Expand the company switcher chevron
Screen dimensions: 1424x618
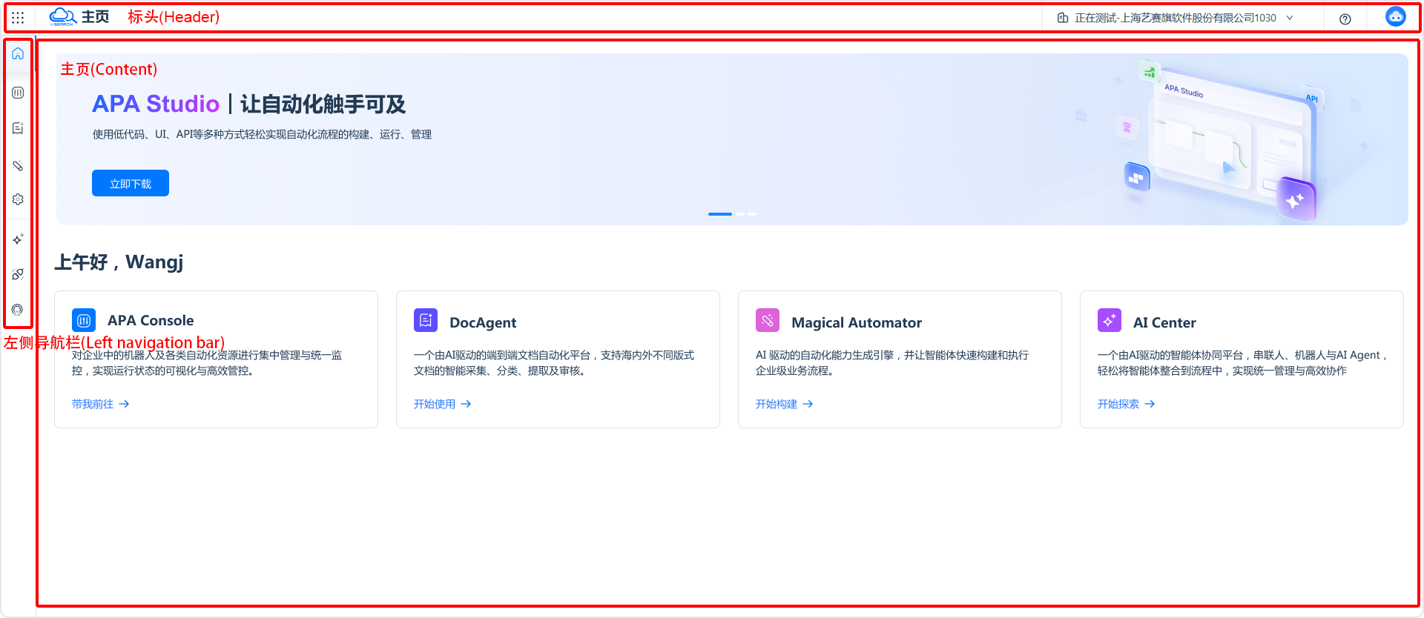coord(1290,18)
